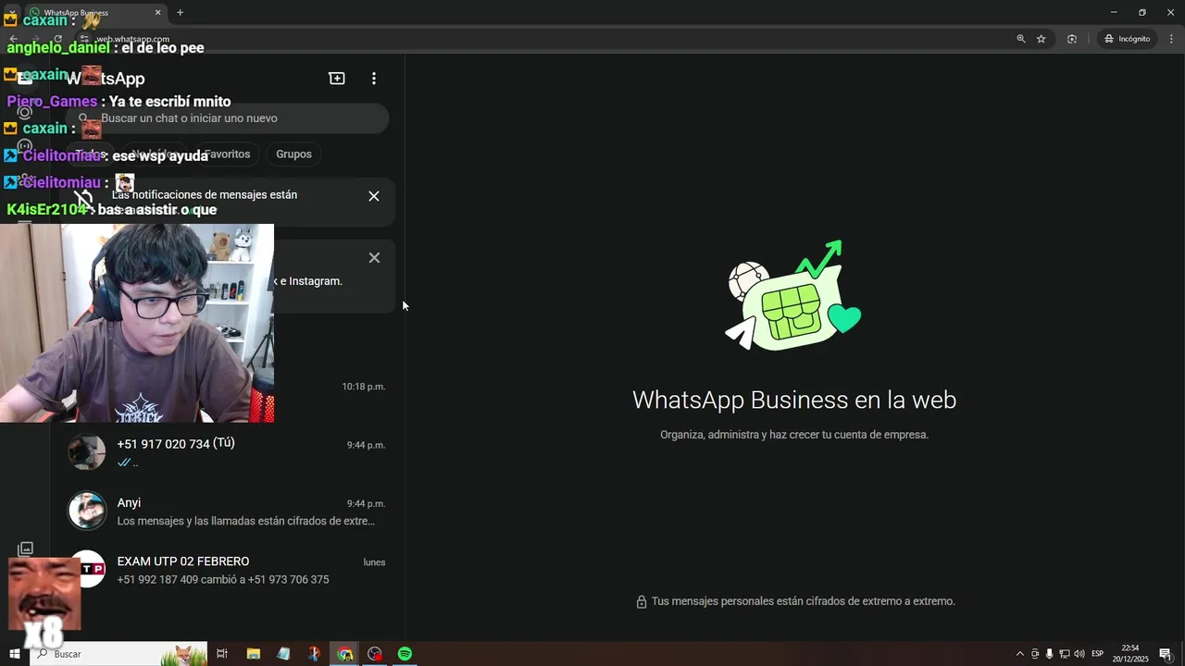The width and height of the screenshot is (1185, 666).
Task: Click the new chat icon in WhatsApp header
Action: 337,79
